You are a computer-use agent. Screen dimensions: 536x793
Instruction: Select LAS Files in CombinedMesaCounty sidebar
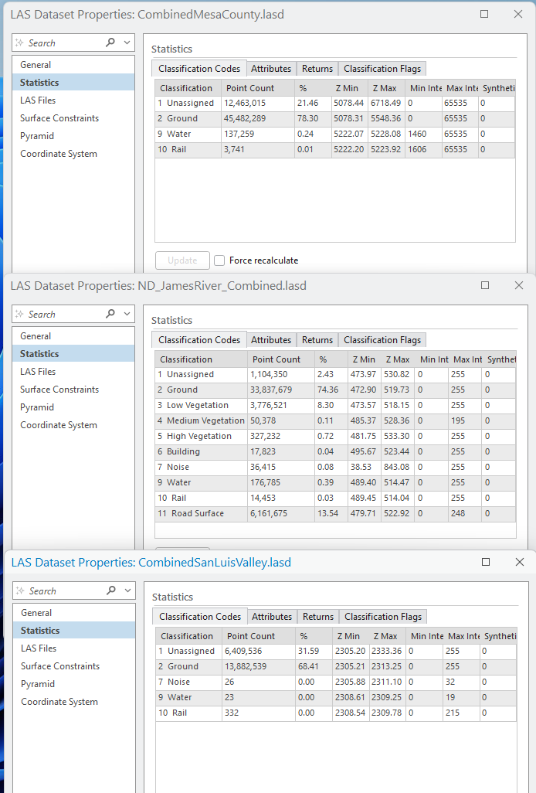pos(38,100)
